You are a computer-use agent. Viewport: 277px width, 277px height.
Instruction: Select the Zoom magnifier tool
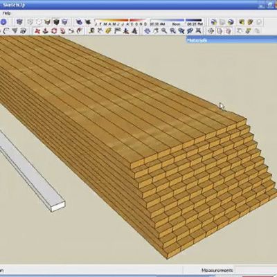[164, 30]
